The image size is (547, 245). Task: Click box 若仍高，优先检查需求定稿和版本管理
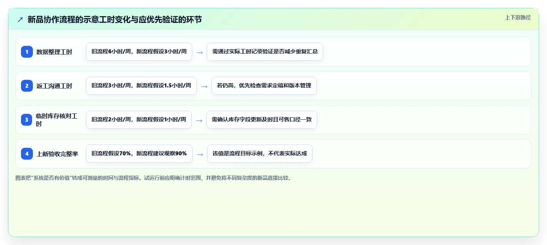point(264,86)
